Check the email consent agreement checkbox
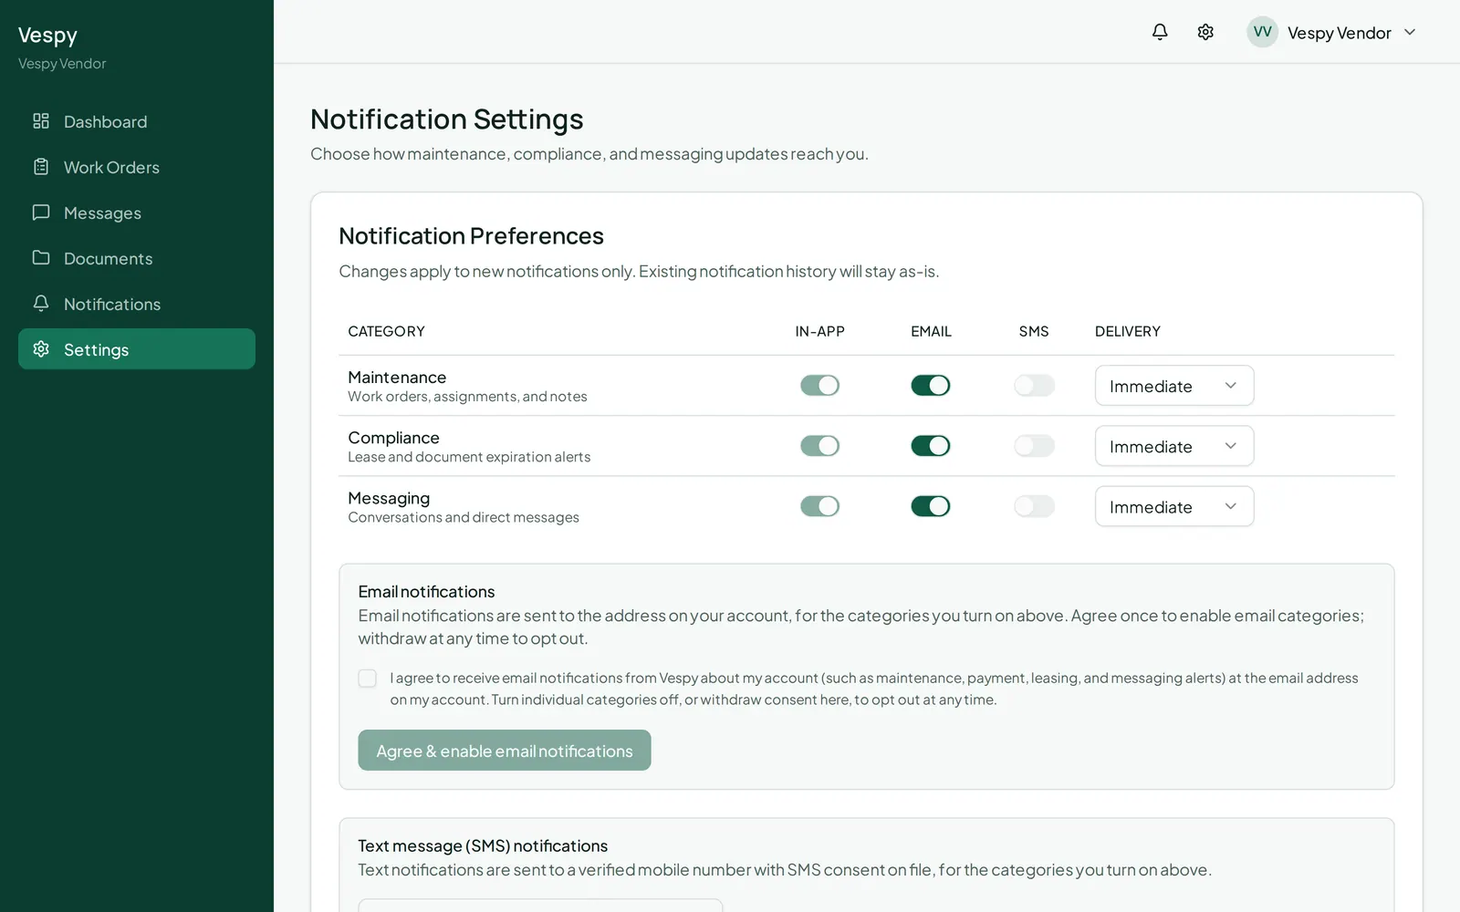1460x912 pixels. pyautogui.click(x=368, y=679)
